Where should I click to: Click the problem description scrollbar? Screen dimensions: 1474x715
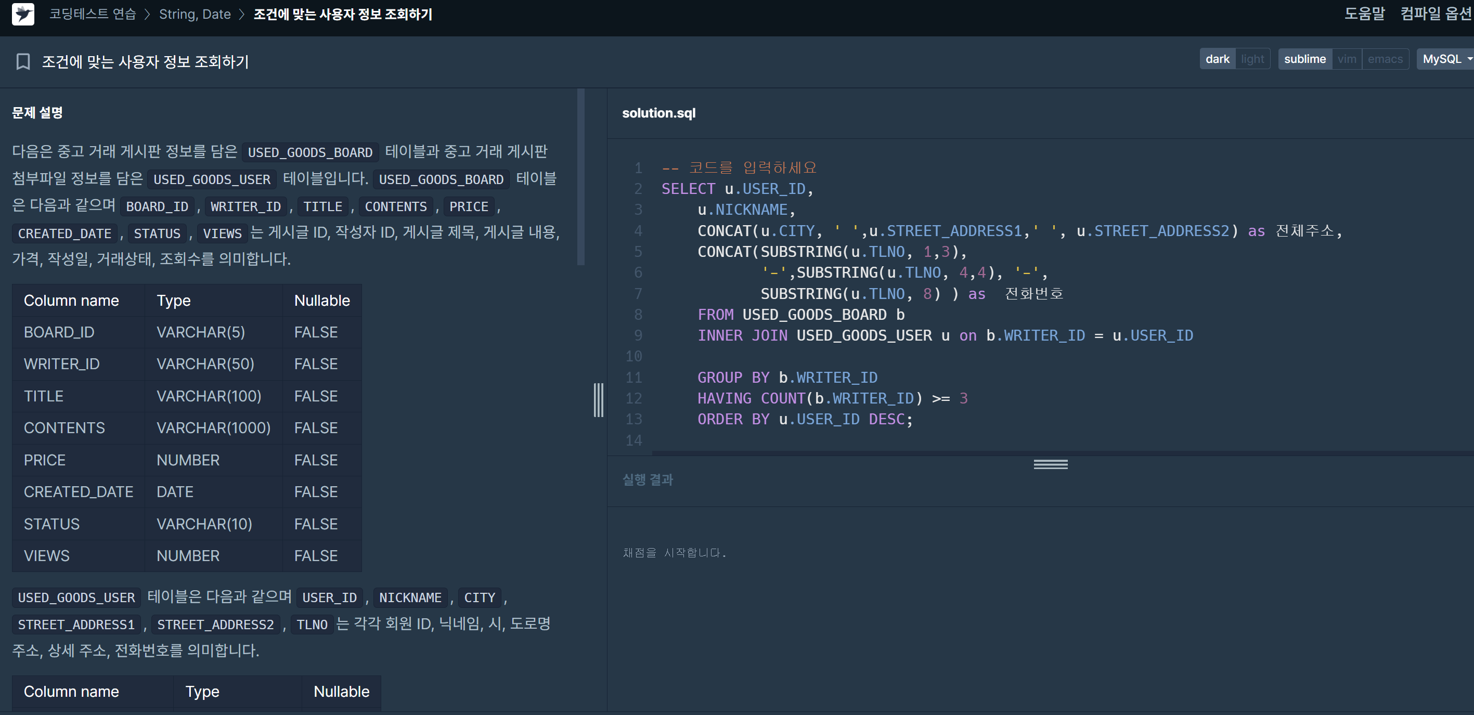581,177
